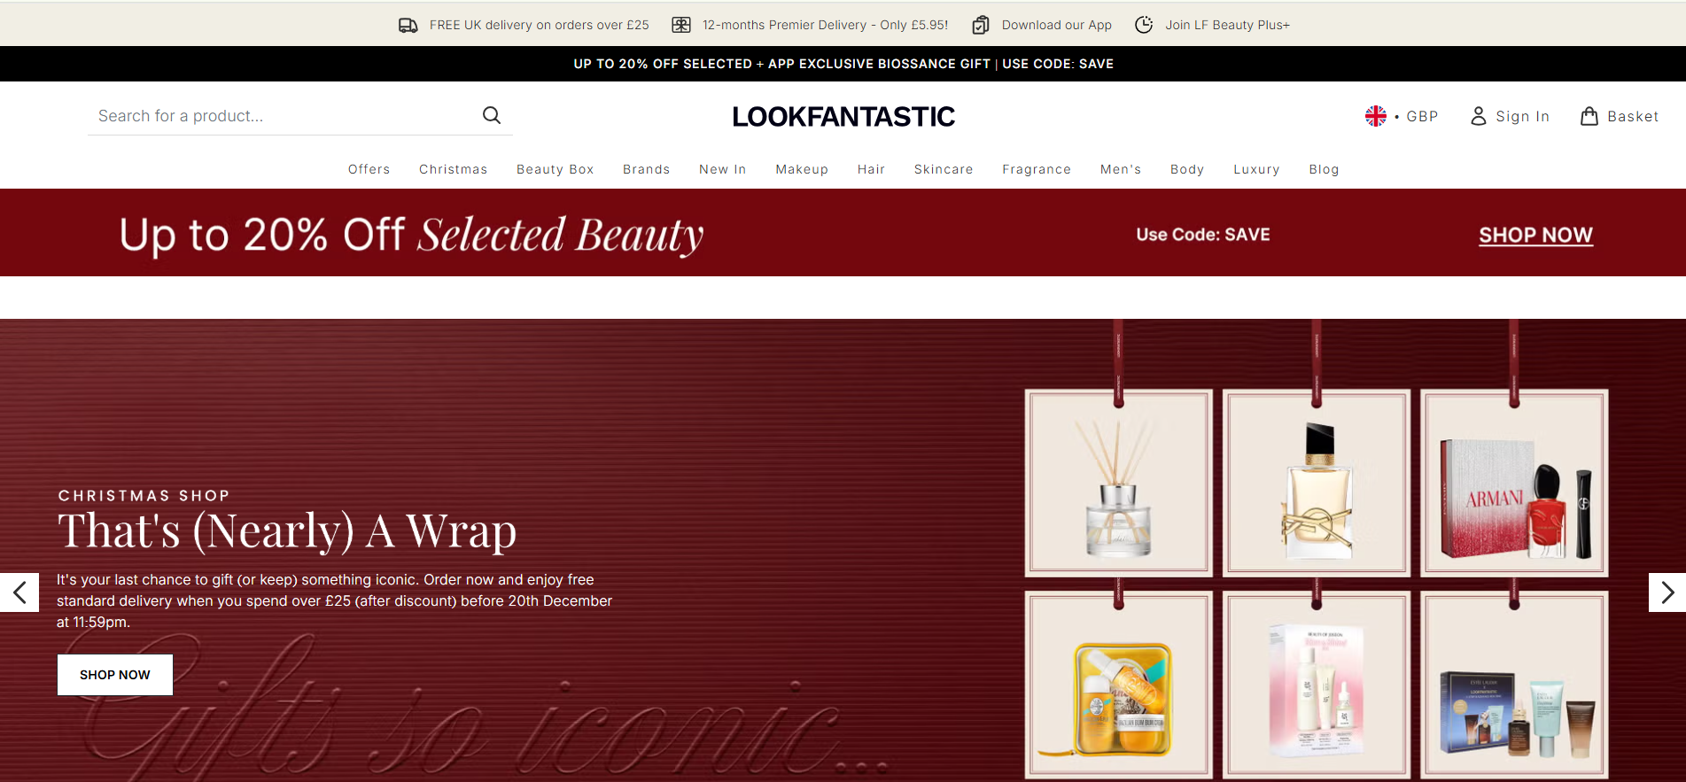Go to next carousel slide
The image size is (1686, 782).
pos(1667,592)
